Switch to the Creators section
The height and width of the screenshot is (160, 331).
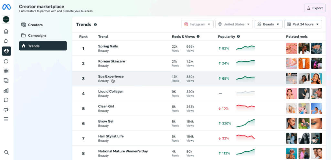coord(35,25)
